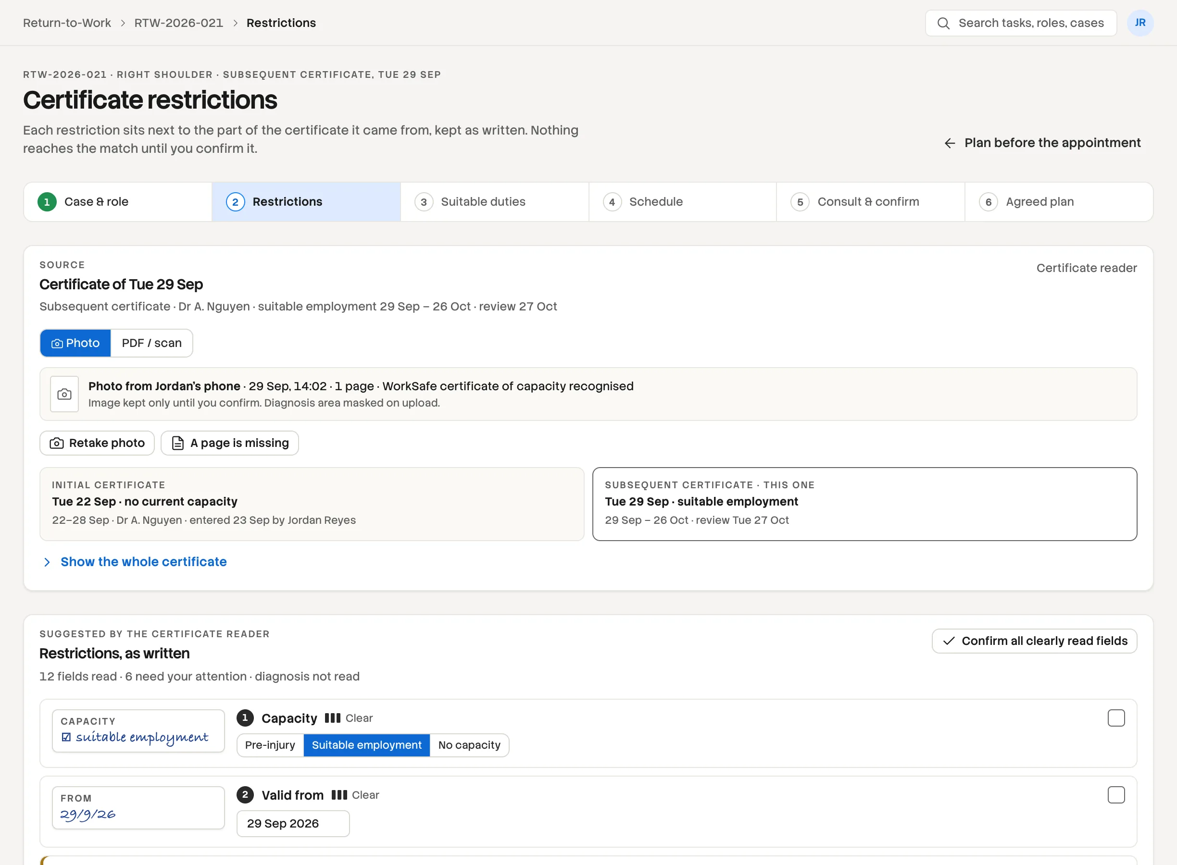Click the Capacity confidence bars icon
This screenshot has height=865, width=1177.
click(333, 718)
